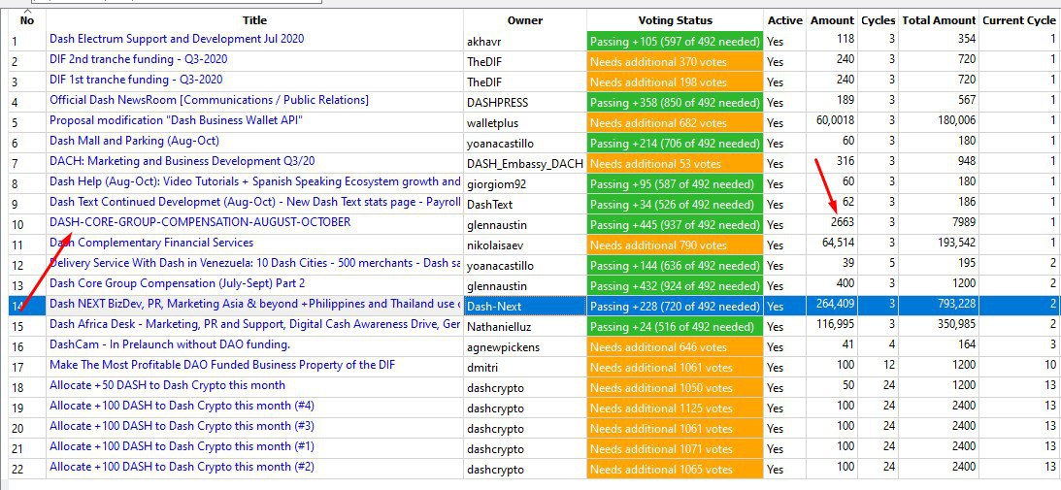The image size is (1061, 490).
Task: Open Allocate +100 DASH to Dash Crypto (#2)
Action: point(182,467)
